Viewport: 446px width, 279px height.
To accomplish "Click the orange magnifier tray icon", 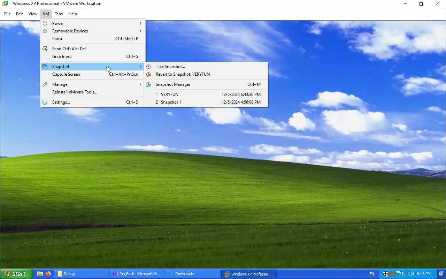I will click(392, 274).
